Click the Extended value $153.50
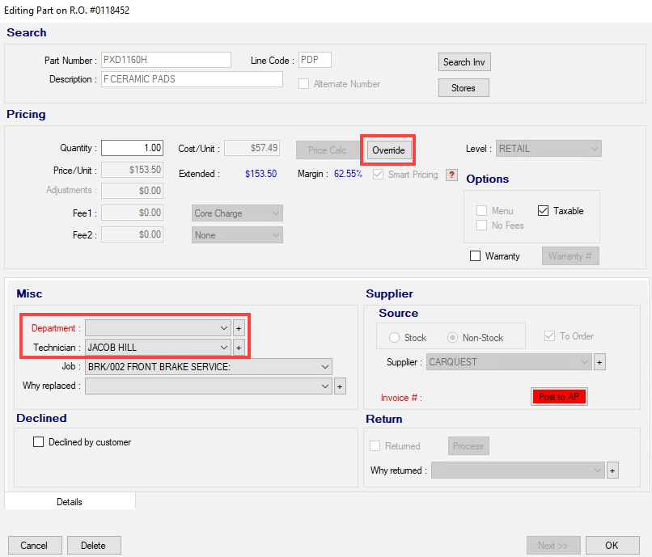The image size is (652, 557). [260, 174]
